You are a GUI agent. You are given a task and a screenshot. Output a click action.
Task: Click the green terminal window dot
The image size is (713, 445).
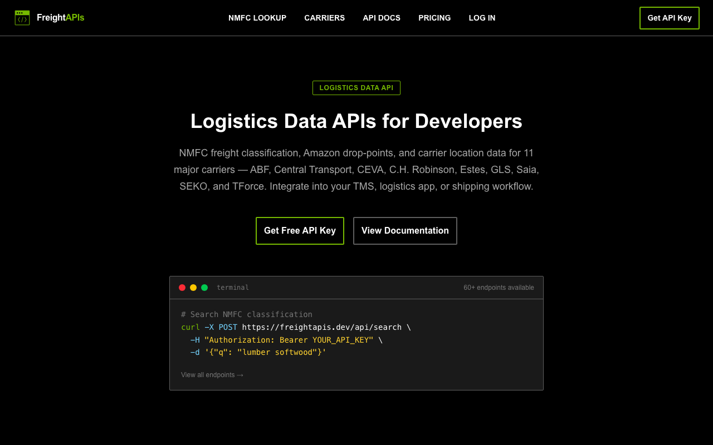(x=204, y=288)
